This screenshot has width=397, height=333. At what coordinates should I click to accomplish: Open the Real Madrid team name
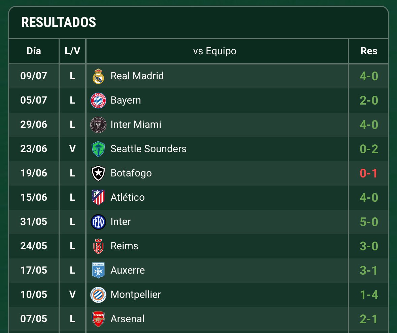pos(137,76)
